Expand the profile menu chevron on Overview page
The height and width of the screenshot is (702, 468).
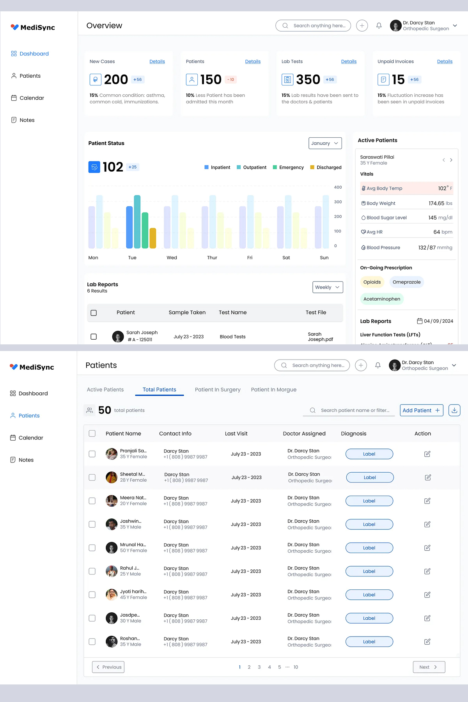pyautogui.click(x=455, y=26)
